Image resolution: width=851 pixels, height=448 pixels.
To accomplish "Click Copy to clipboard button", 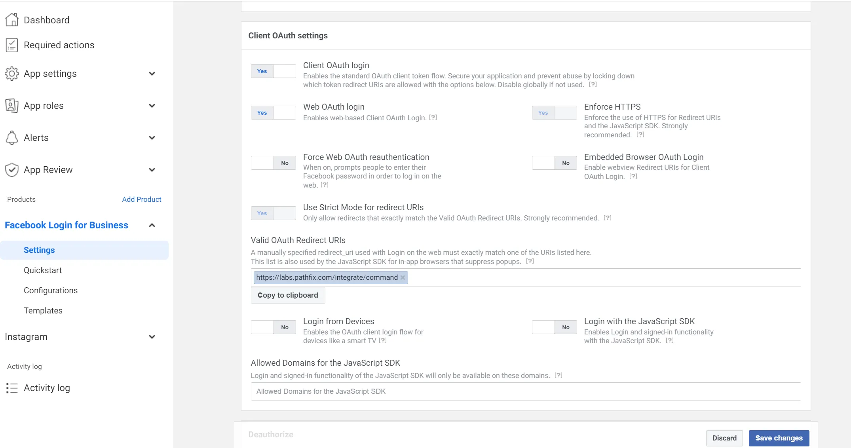I will pyautogui.click(x=288, y=295).
